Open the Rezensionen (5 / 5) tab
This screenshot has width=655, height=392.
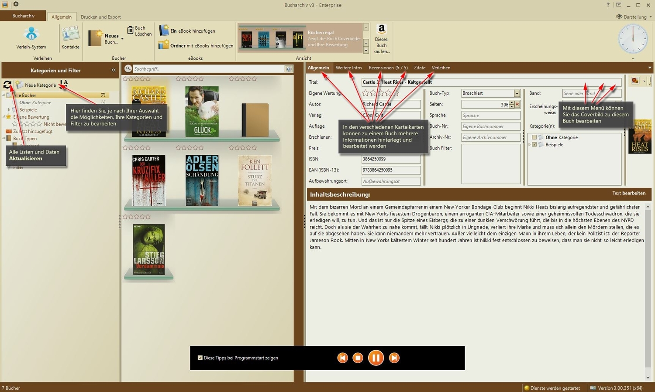tap(388, 68)
